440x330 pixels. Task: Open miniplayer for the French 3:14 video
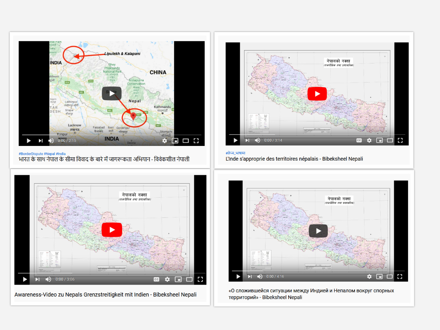pyautogui.click(x=379, y=140)
